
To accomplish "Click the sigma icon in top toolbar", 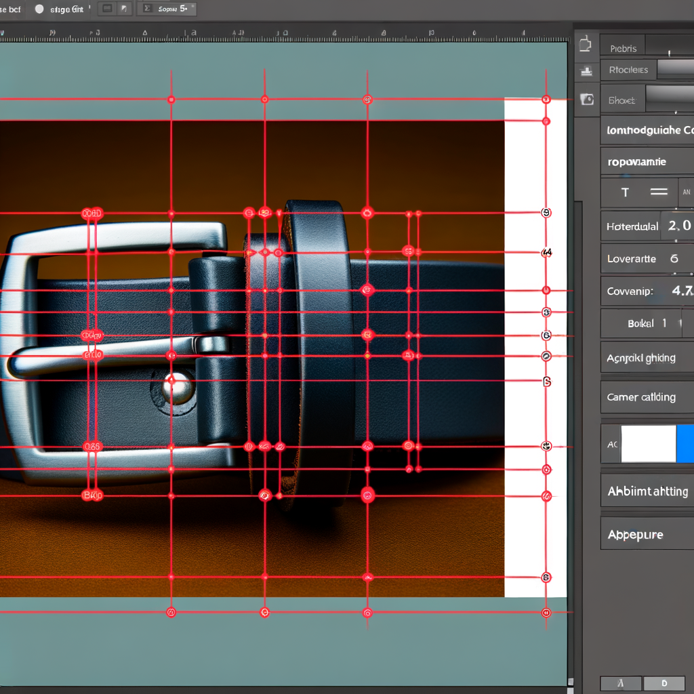I will pyautogui.click(x=147, y=9).
